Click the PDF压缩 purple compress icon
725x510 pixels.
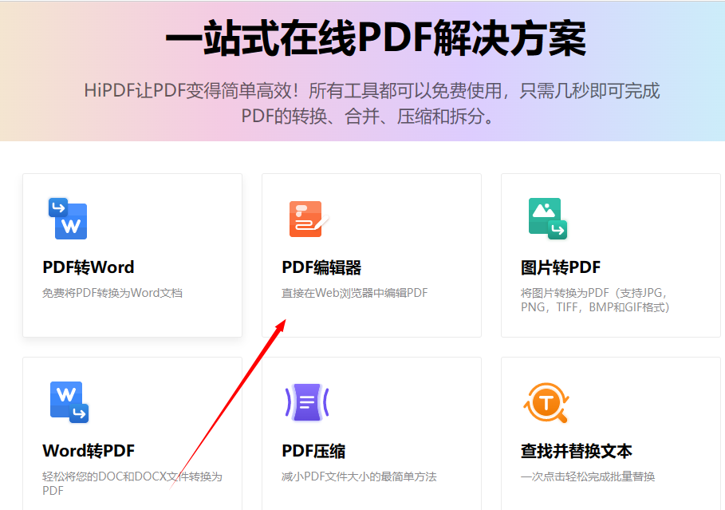point(305,402)
